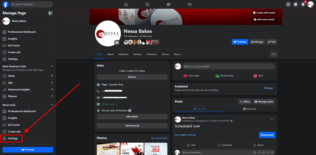Open the Sweet Cakes photo thumbnail
The width and height of the screenshot is (316, 155).
[132, 149]
